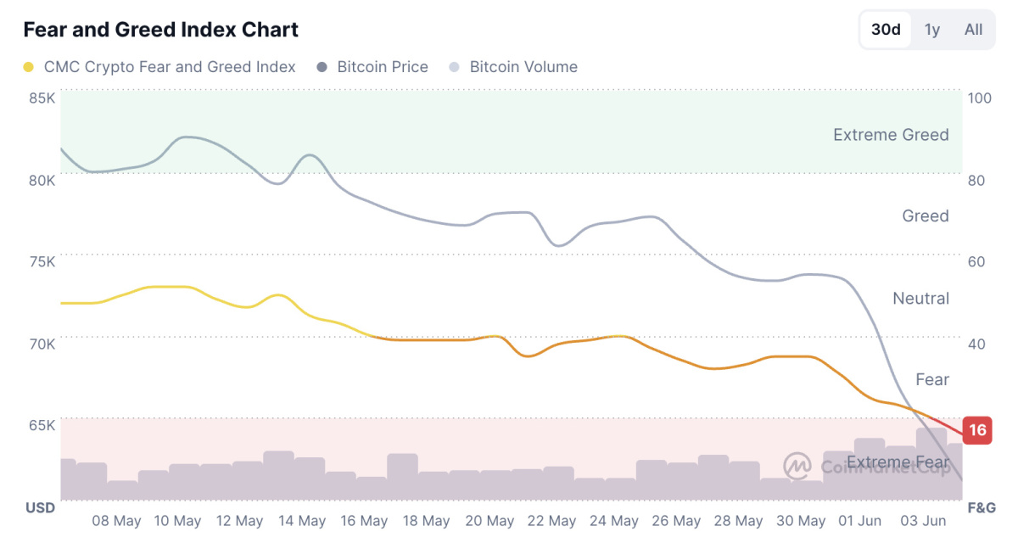This screenshot has width=1018, height=554.
Task: Click the tallest volume bar near 03 Jun
Action: [x=931, y=463]
